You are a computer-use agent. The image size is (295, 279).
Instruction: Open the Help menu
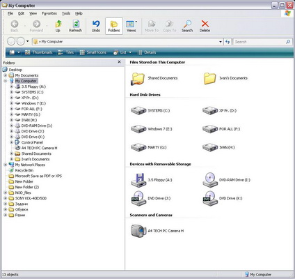(79, 13)
